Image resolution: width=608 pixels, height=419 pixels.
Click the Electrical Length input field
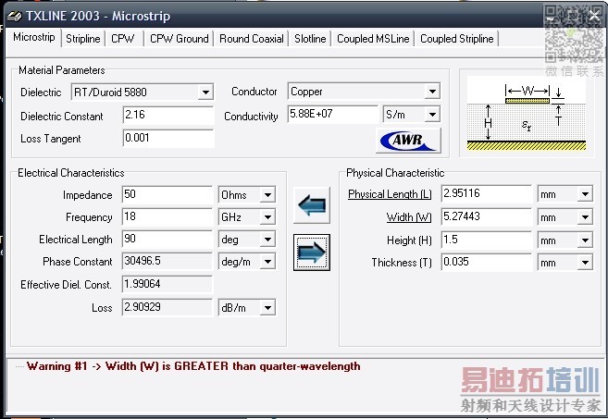pyautogui.click(x=168, y=240)
